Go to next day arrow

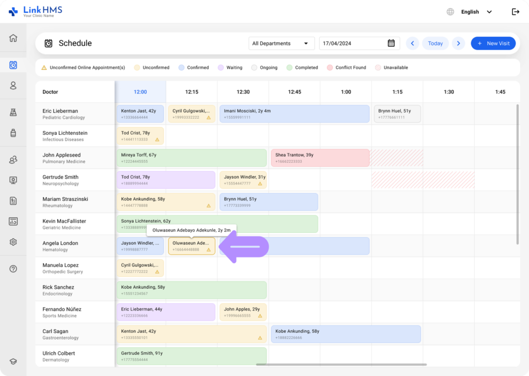click(458, 43)
